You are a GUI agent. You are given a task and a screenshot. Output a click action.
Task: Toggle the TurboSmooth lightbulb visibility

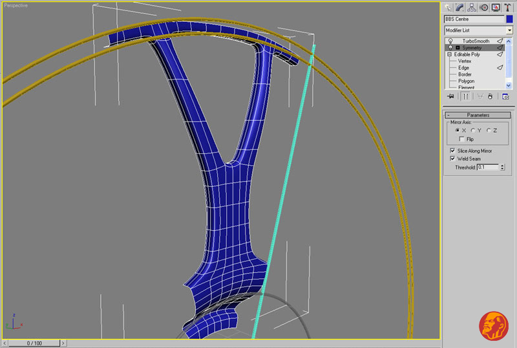450,41
